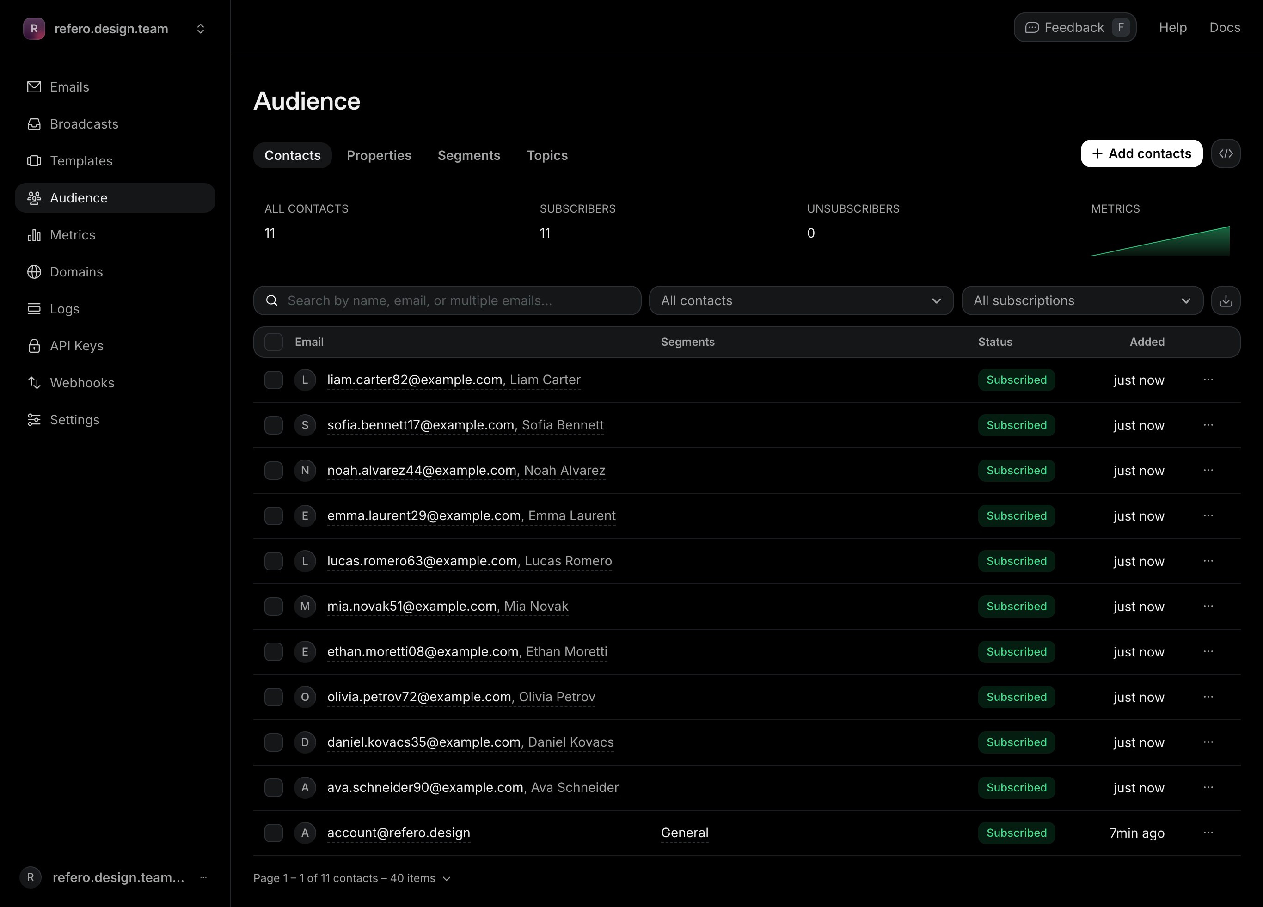This screenshot has width=1263, height=907.
Task: Open the General segment on account@refero.design
Action: click(684, 833)
